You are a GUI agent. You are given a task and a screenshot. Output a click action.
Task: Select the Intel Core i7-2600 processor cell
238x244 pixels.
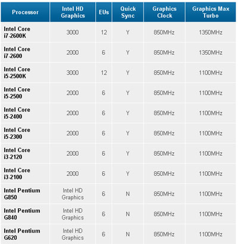(17, 52)
